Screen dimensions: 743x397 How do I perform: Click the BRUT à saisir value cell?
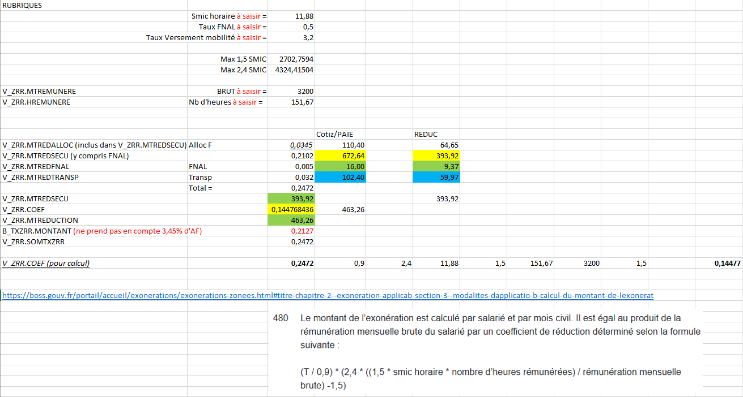[291, 92]
